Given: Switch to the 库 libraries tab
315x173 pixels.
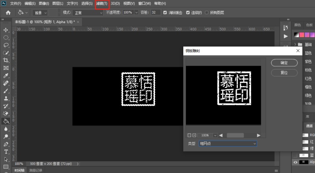Looking at the screenshot, I should [x=308, y=117].
